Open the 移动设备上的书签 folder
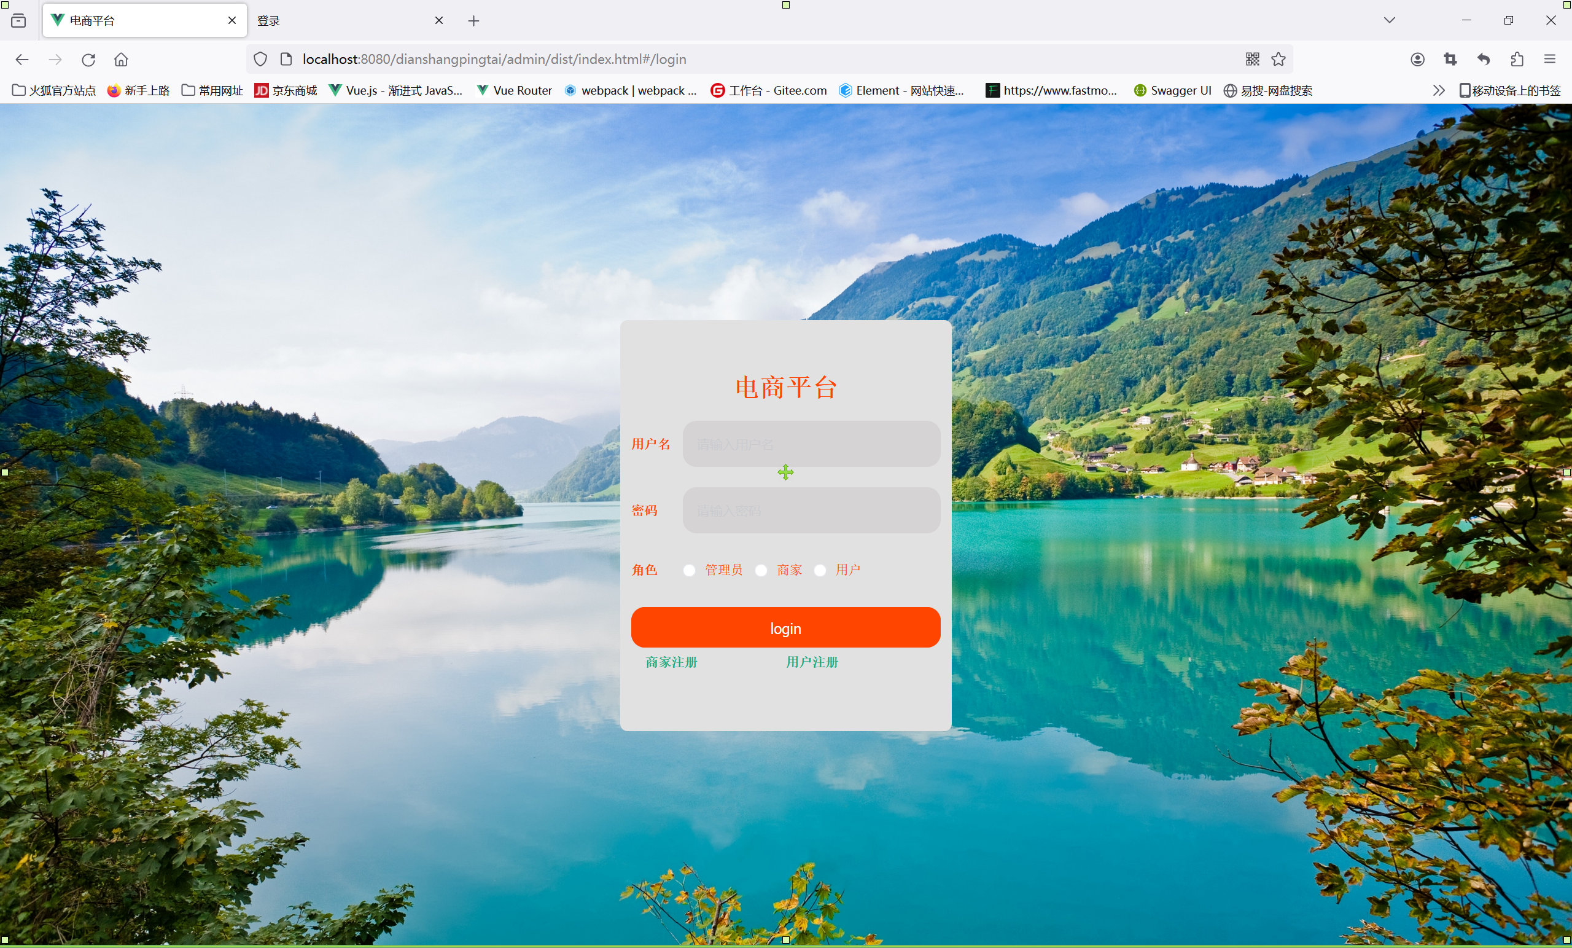Image resolution: width=1572 pixels, height=948 pixels. [x=1510, y=91]
